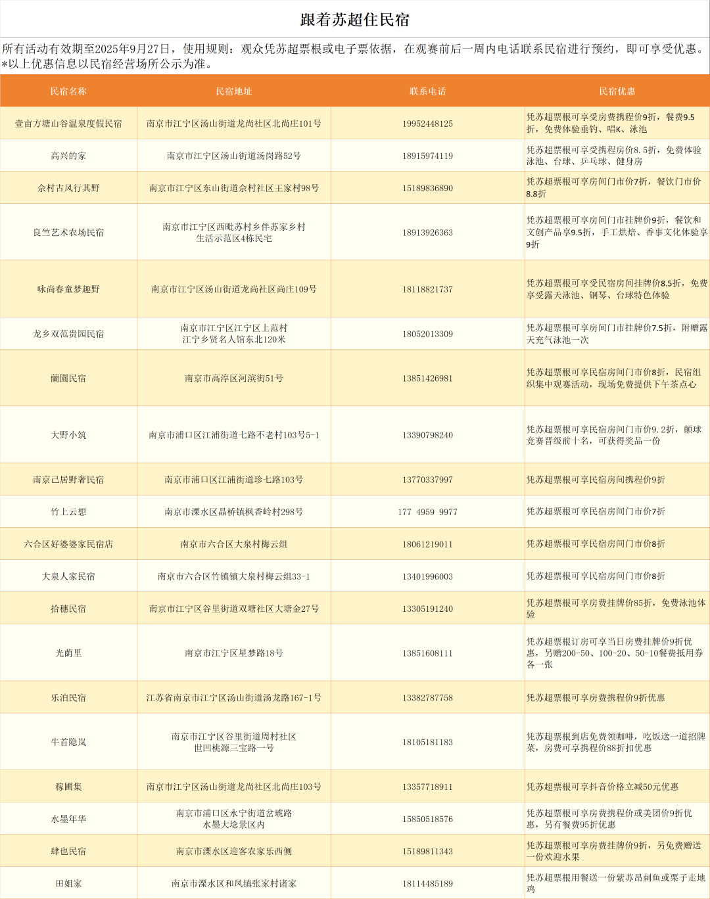Select address 南京市江宁区汤山街道汤岗路52号

pyautogui.click(x=233, y=156)
